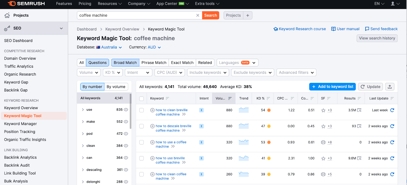Tick the select-all keywords header checkbox

pyautogui.click(x=142, y=99)
